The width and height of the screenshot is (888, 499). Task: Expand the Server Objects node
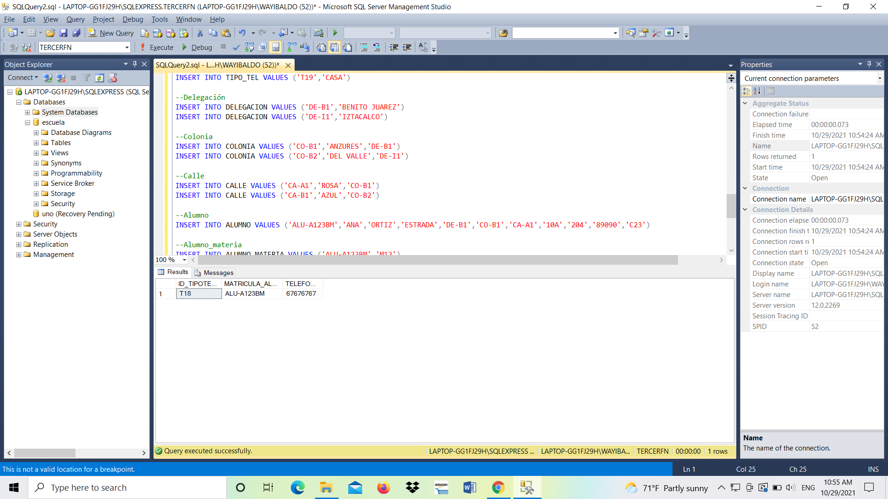point(18,234)
